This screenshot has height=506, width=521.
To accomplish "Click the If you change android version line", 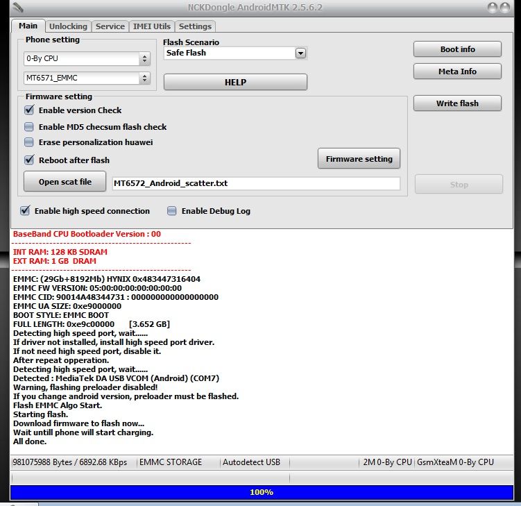I will tap(126, 396).
